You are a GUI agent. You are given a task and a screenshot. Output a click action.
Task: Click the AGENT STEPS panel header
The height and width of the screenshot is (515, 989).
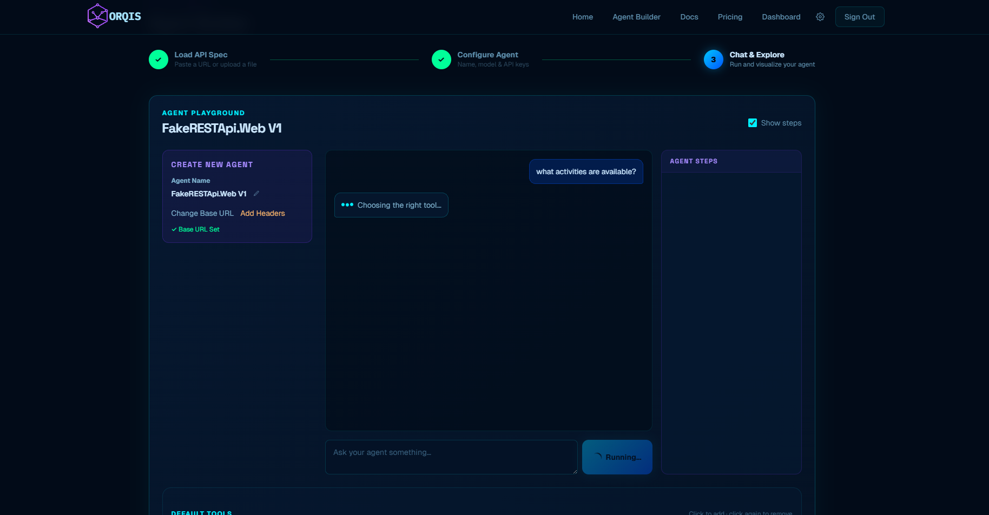point(731,161)
